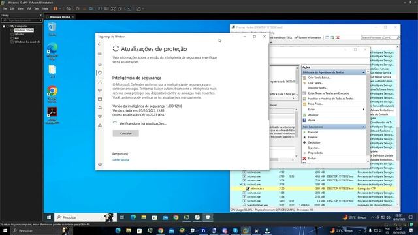This screenshot has width=418, height=235.
Task: Select Windows 10 x64 VM tab
Action: (59, 17)
